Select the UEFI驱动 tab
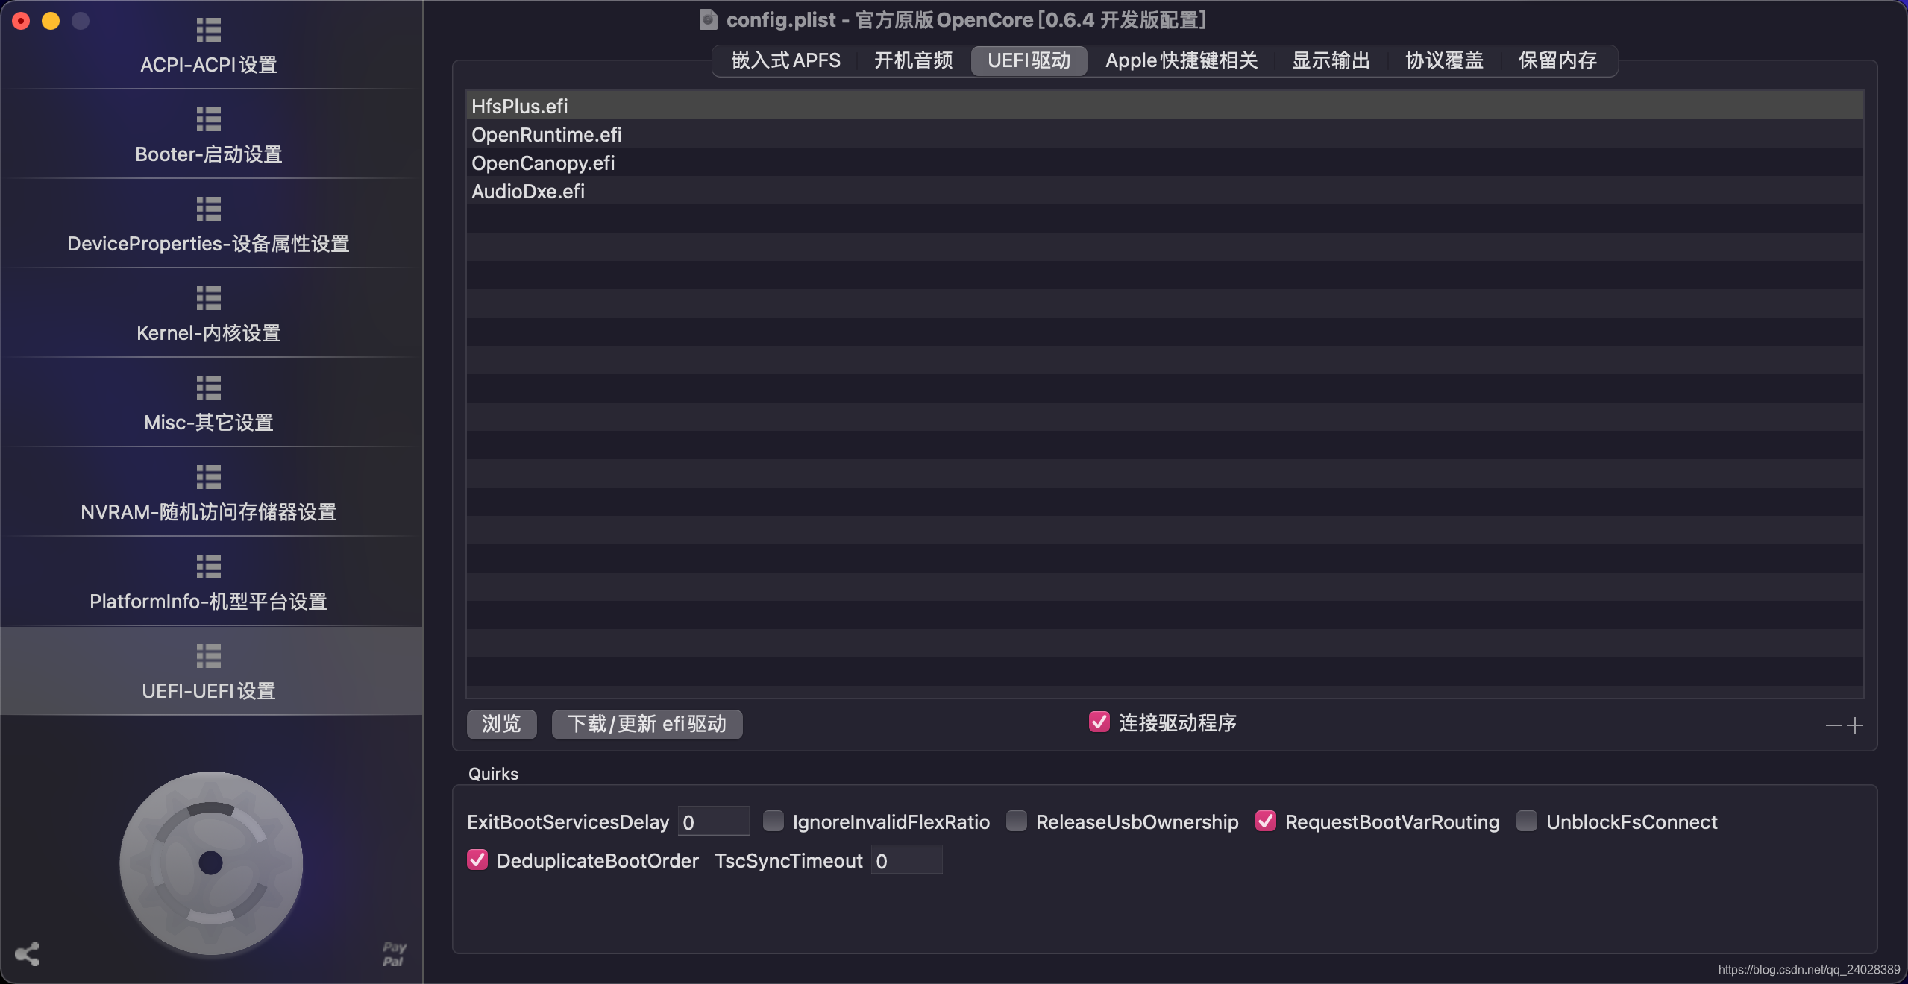Screen dimensions: 1908x984 pos(1029,60)
